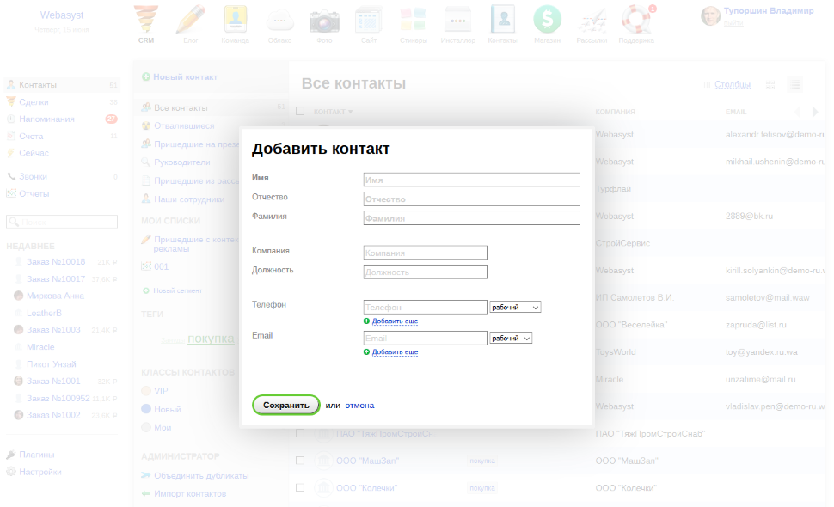Click Объединить дубликаты link
The image size is (834, 507).
(201, 476)
